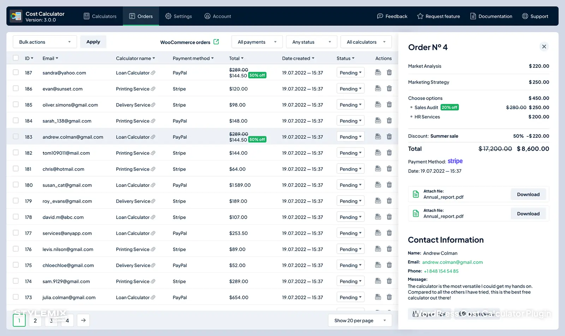Click the Request feature star icon
The image size is (565, 336).
pyautogui.click(x=420, y=16)
